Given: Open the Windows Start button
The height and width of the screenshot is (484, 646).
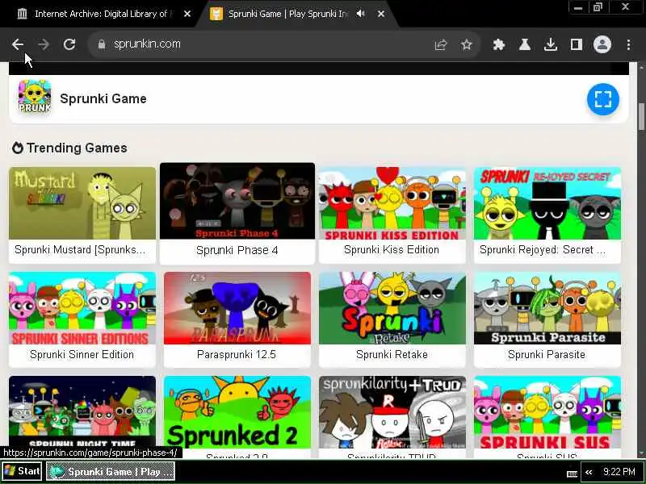Looking at the screenshot, I should (22, 471).
